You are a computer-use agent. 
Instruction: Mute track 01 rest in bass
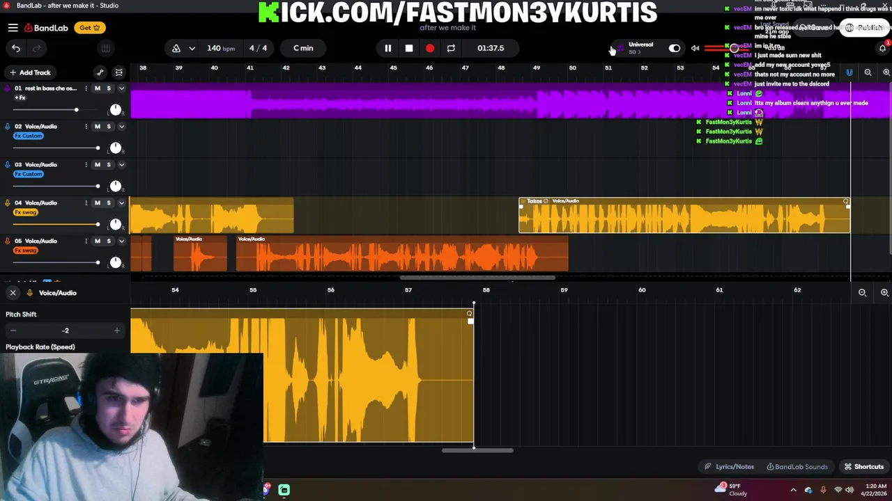[x=98, y=88]
